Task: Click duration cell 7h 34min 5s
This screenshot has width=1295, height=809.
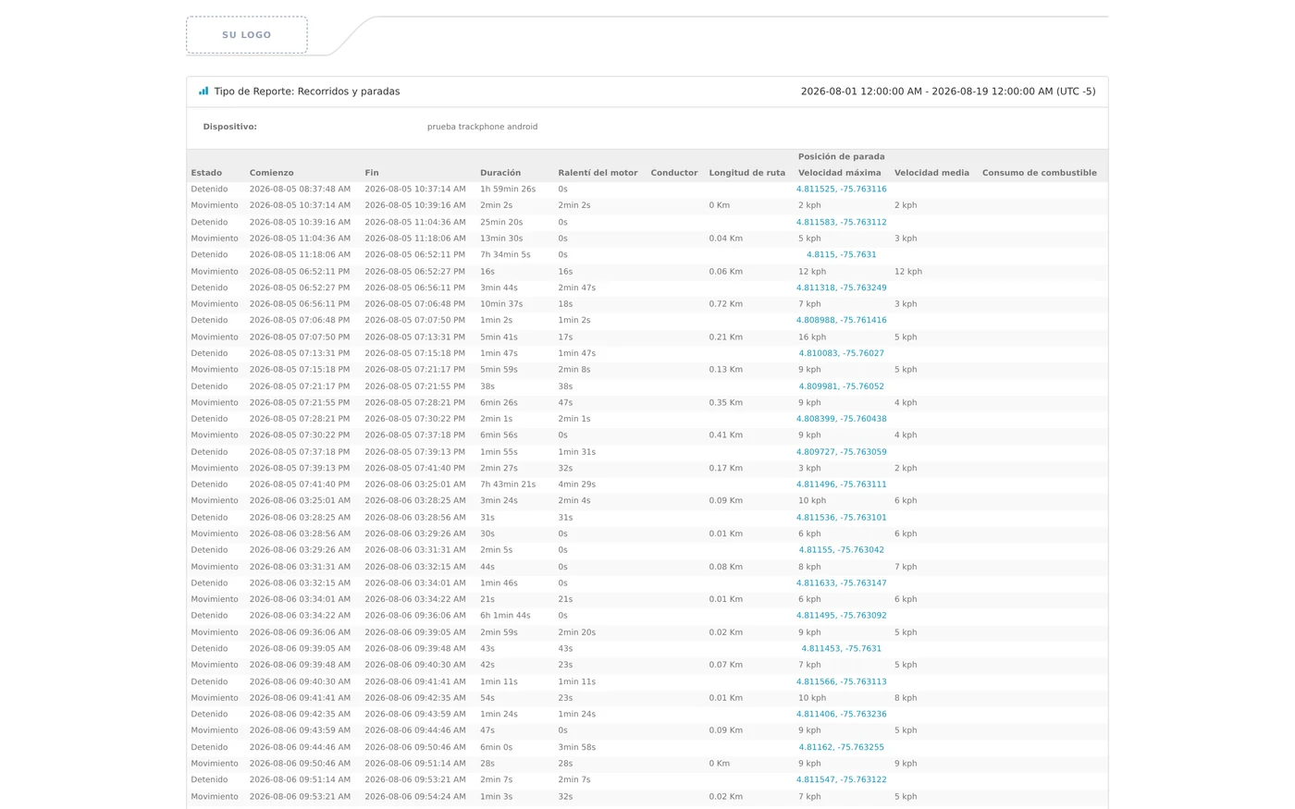Action: click(505, 255)
